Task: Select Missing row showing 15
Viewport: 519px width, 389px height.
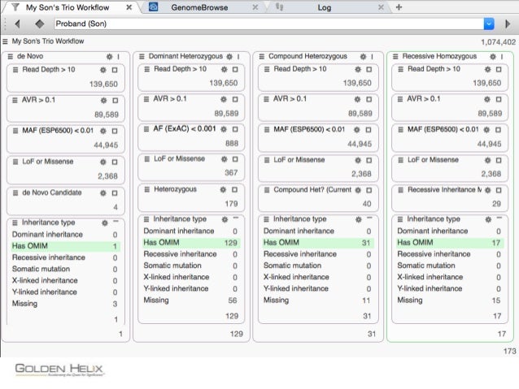Action: point(450,300)
